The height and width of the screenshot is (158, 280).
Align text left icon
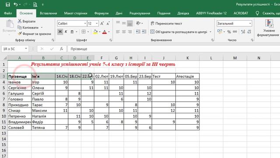118,32
